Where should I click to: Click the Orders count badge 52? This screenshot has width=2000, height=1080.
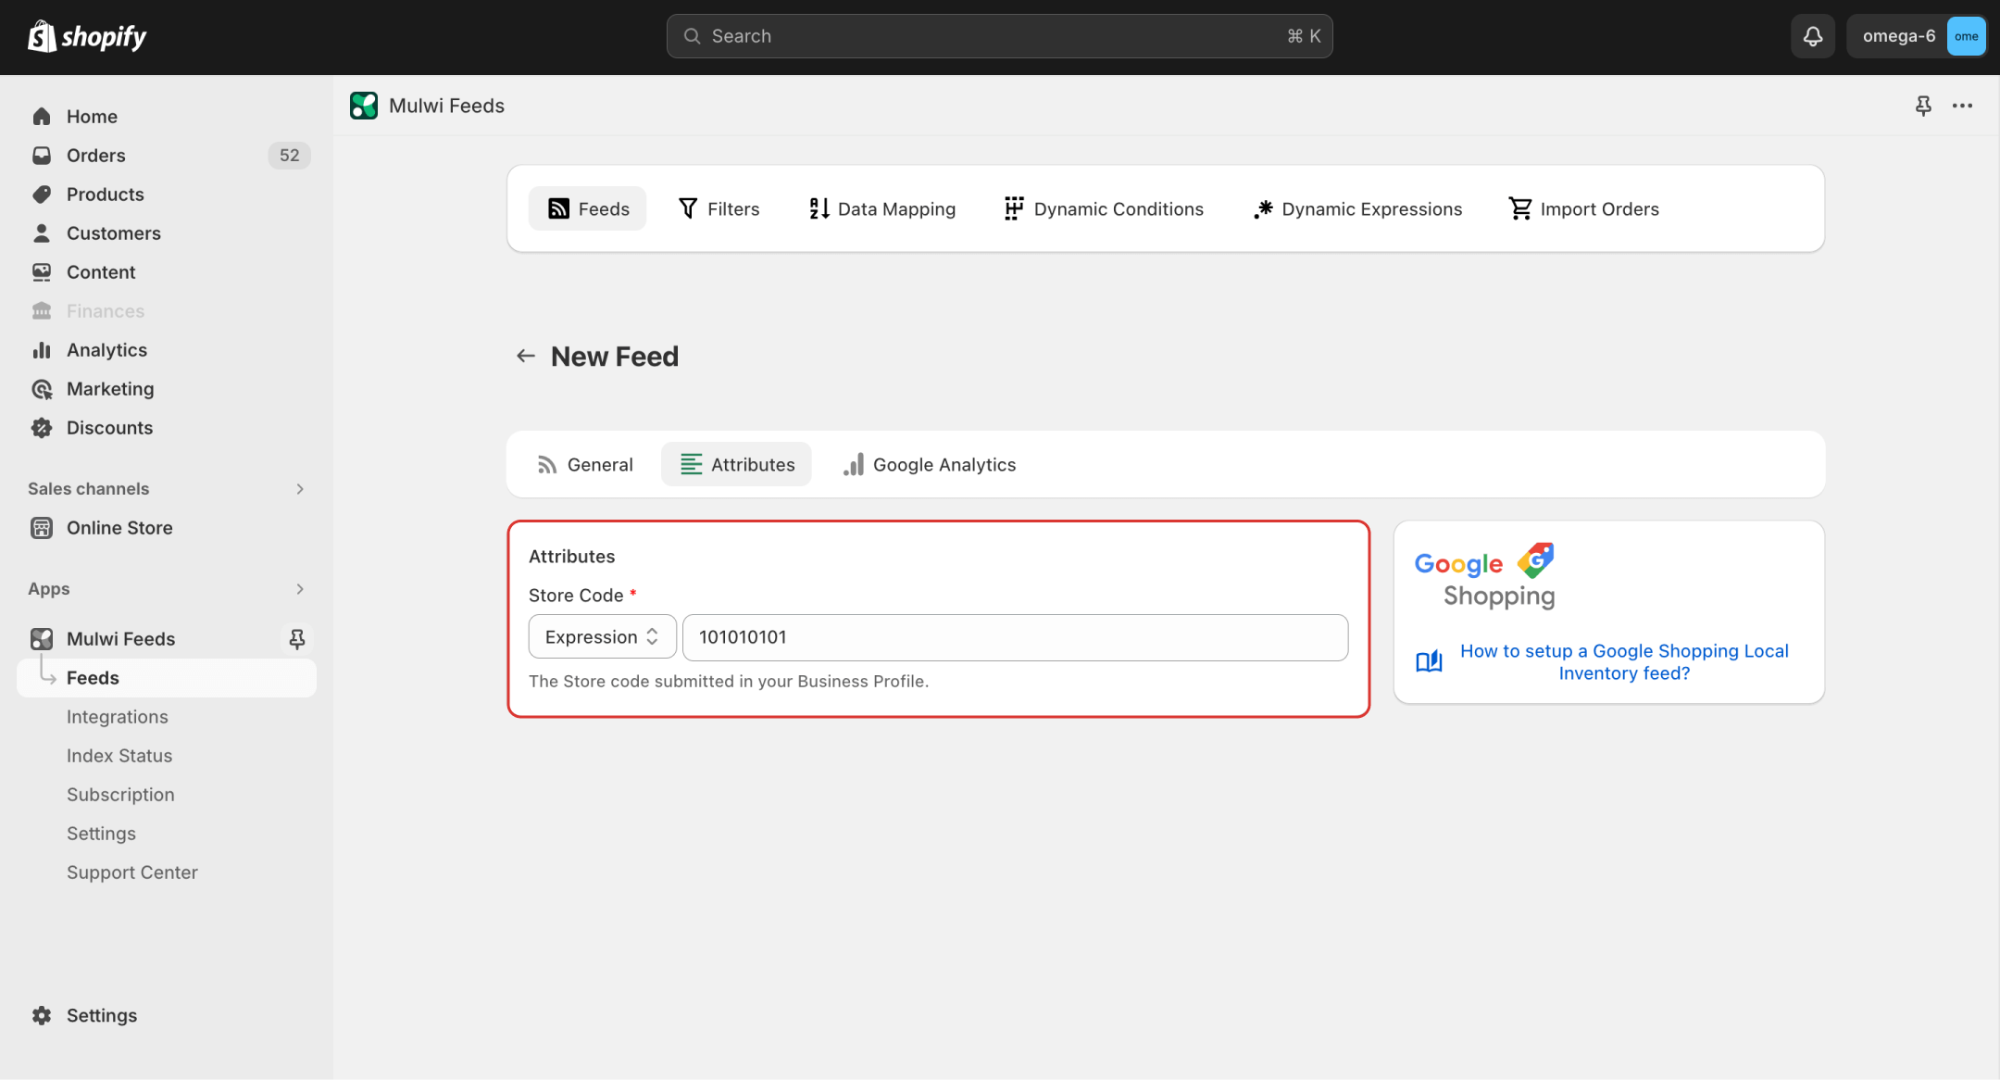click(289, 156)
